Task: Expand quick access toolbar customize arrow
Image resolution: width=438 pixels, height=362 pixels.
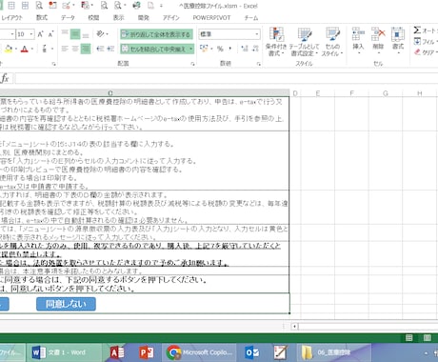Action: tap(161, 6)
